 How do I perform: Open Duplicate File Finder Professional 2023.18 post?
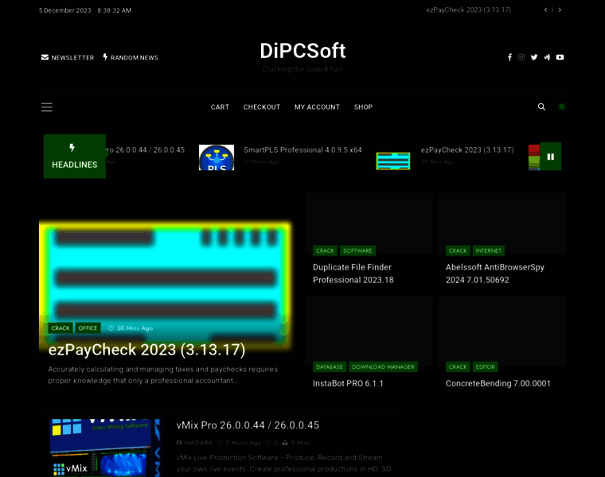pyautogui.click(x=353, y=273)
